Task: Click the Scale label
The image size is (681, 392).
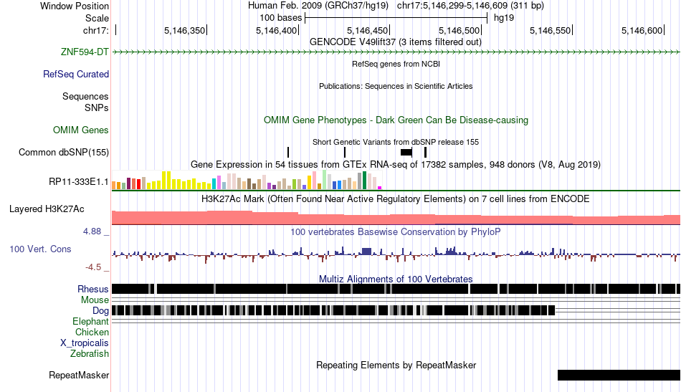Action: (97, 18)
